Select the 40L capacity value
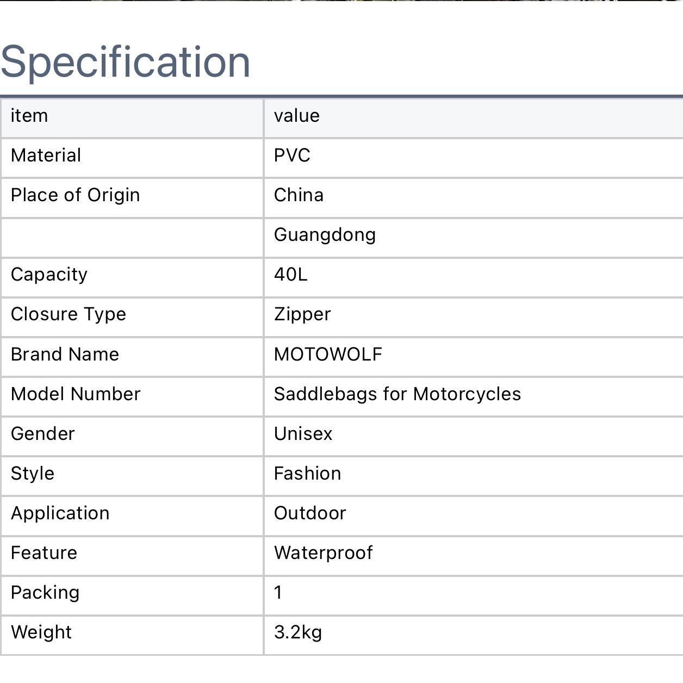683x683 pixels. tap(290, 275)
